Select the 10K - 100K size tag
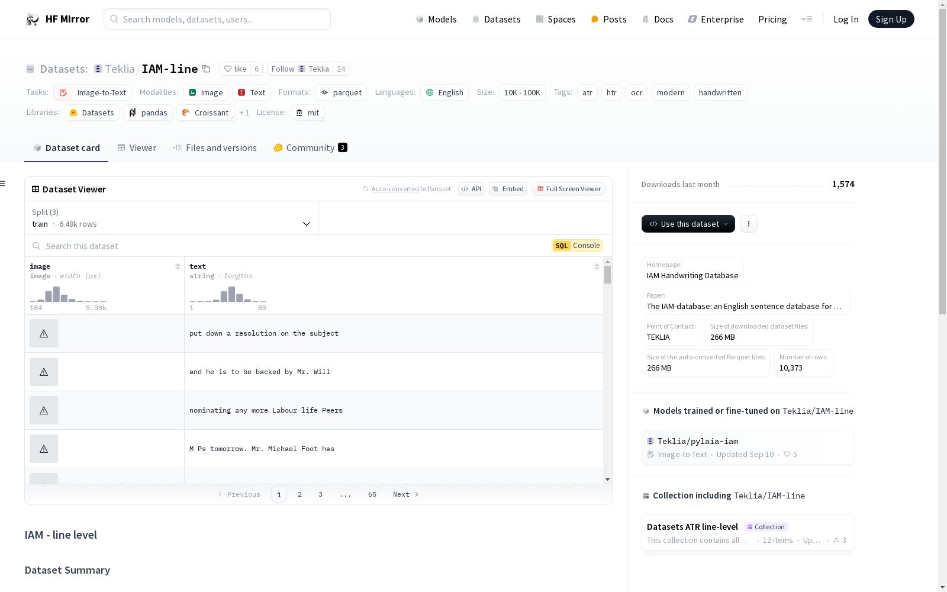This screenshot has width=947, height=592. [x=522, y=92]
